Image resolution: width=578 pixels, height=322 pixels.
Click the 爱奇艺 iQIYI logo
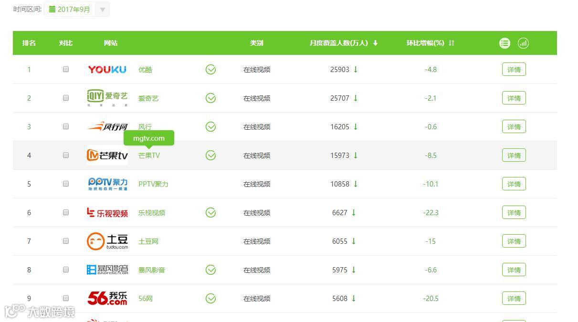(x=107, y=98)
